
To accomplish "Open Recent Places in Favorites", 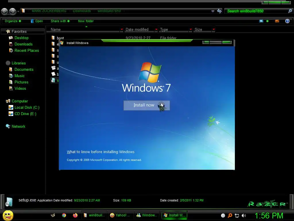I will pyautogui.click(x=27, y=51).
